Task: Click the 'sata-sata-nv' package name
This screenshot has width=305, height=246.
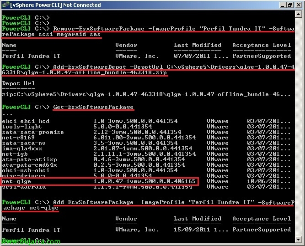Action: [24, 143]
